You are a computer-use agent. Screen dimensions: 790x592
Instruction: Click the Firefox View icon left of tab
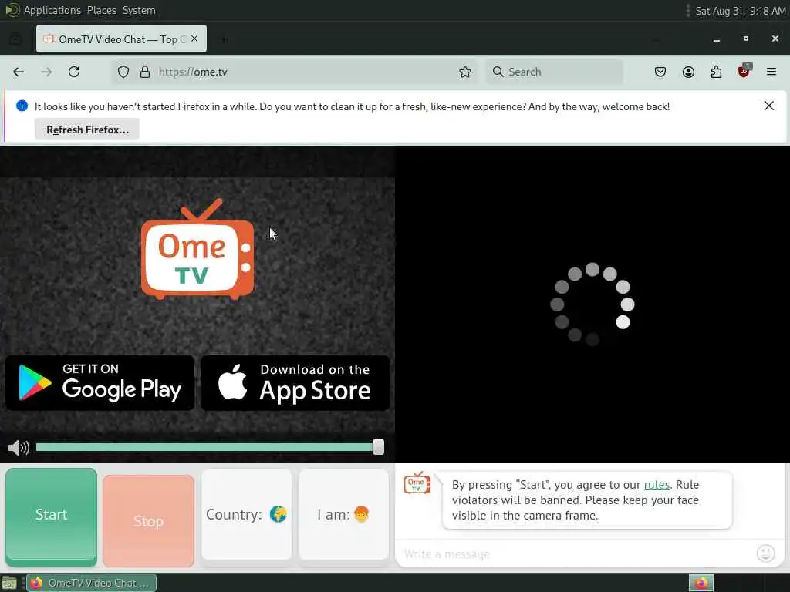[15, 39]
